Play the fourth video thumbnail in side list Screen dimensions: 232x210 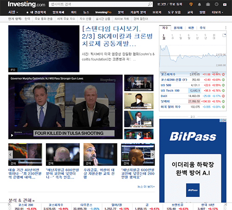pyautogui.click(x=139, y=134)
